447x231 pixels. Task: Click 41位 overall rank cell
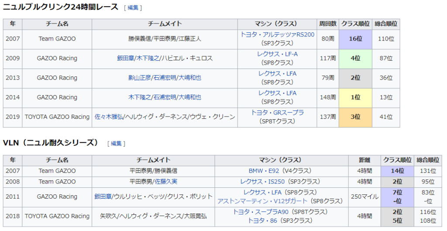pos(386,117)
